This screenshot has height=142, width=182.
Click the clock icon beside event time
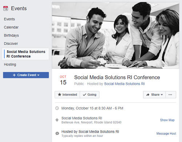click(57, 108)
